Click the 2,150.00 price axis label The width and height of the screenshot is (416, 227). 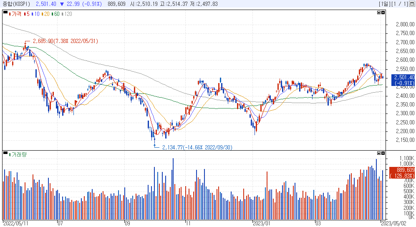(x=405, y=140)
